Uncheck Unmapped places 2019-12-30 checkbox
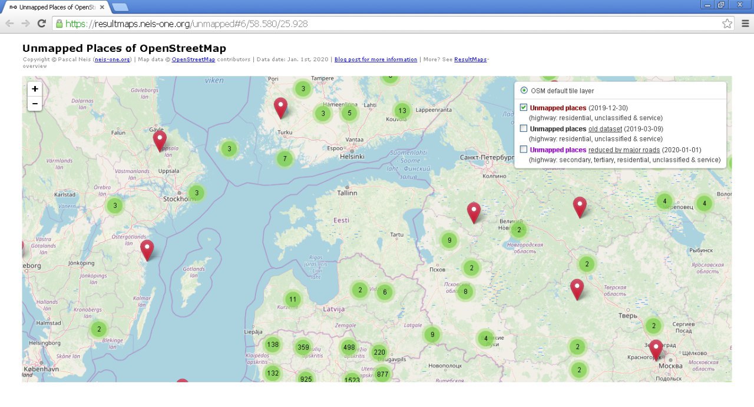Image resolution: width=754 pixels, height=407 pixels. 524,108
